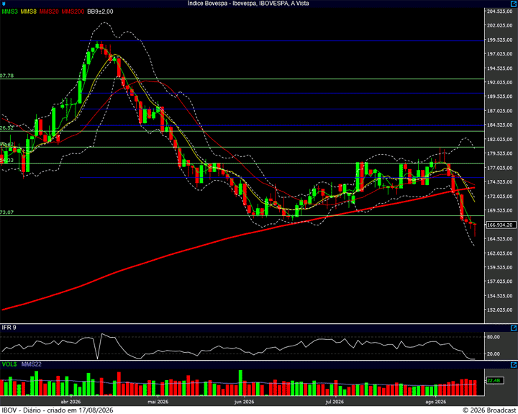Click the © 2026 Broadcast credit

(x=489, y=410)
